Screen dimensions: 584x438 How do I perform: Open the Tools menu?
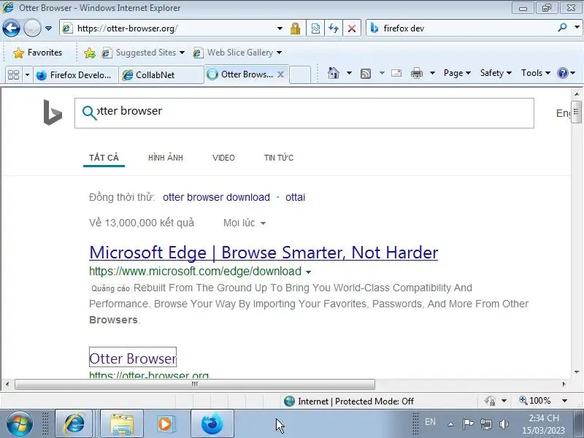click(536, 73)
